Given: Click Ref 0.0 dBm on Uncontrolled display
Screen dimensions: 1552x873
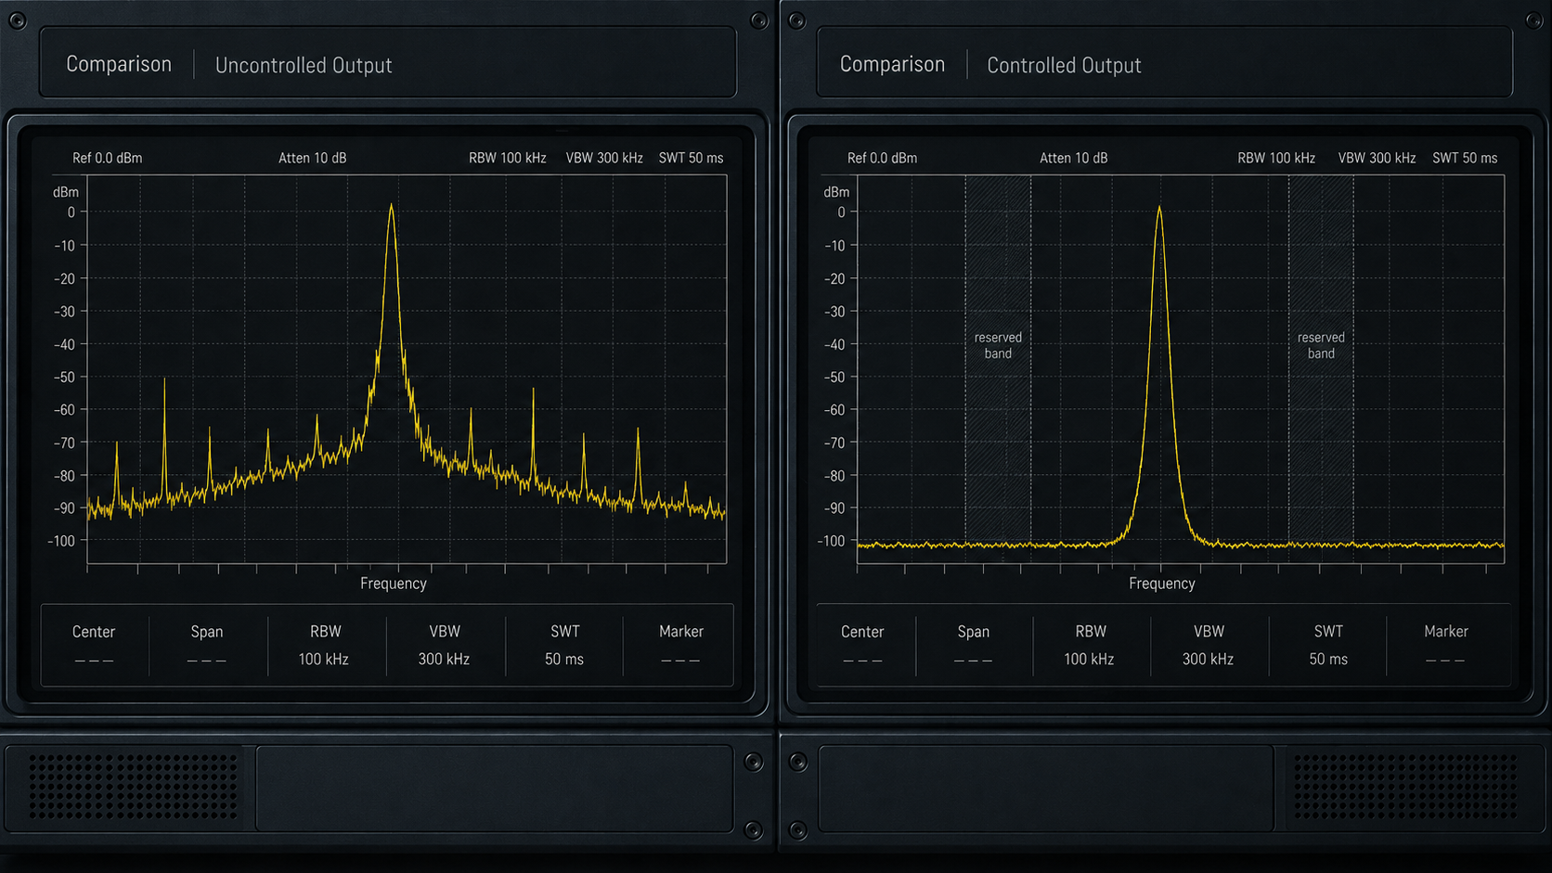Looking at the screenshot, I should pos(108,158).
